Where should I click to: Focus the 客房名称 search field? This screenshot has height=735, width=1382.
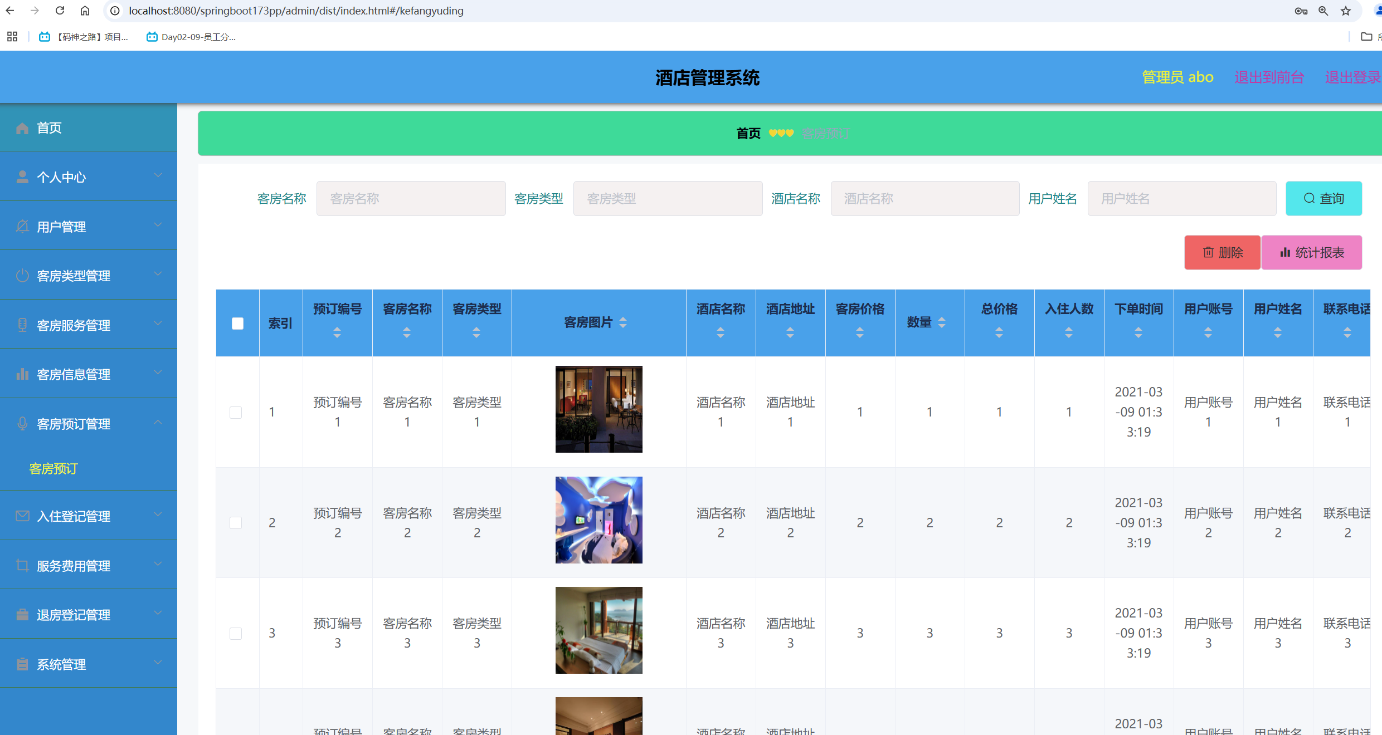tap(411, 198)
